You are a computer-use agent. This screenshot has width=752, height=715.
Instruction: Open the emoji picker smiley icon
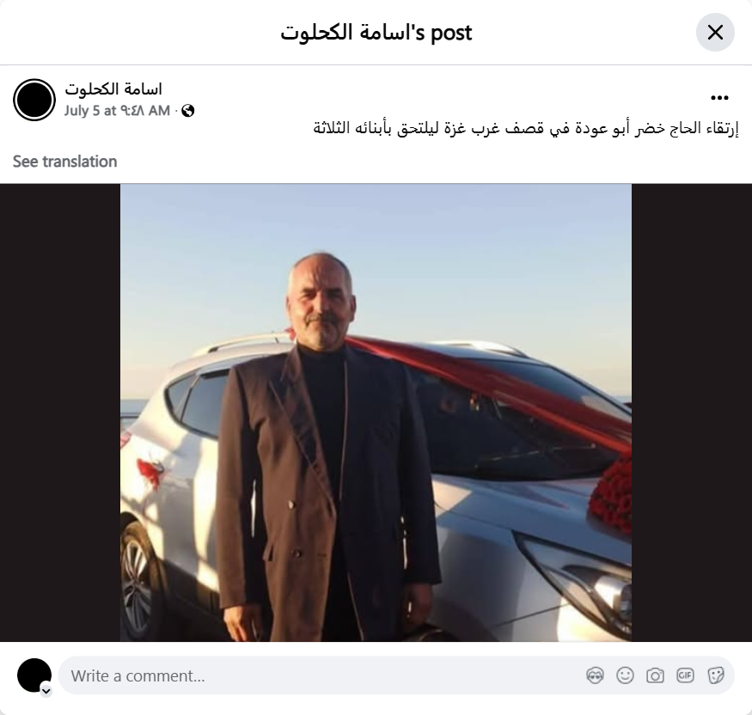click(625, 675)
